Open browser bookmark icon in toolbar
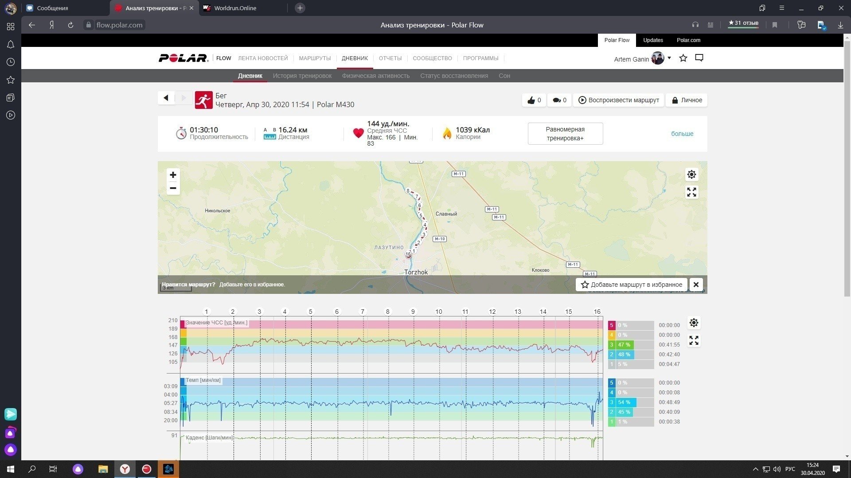851x478 pixels. click(x=775, y=25)
